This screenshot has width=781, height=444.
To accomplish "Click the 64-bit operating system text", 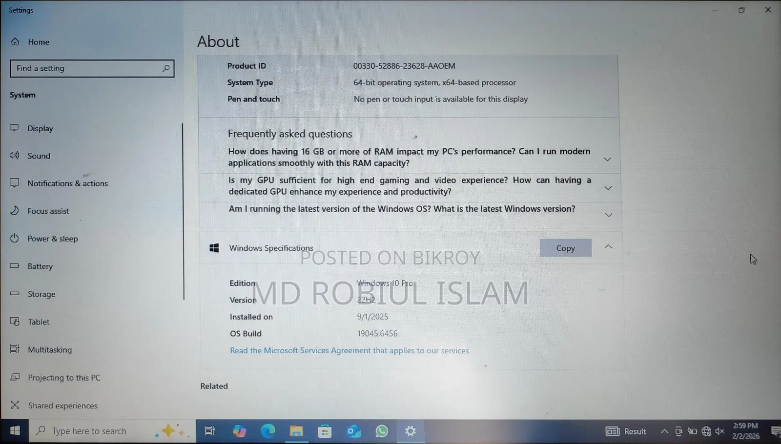I will point(434,82).
